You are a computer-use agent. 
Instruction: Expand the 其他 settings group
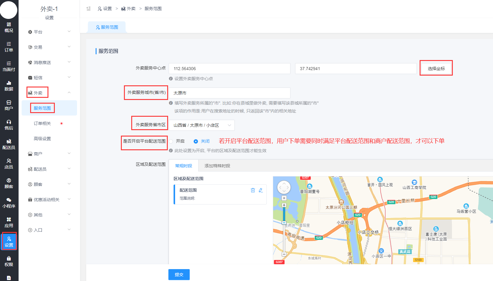tap(49, 215)
